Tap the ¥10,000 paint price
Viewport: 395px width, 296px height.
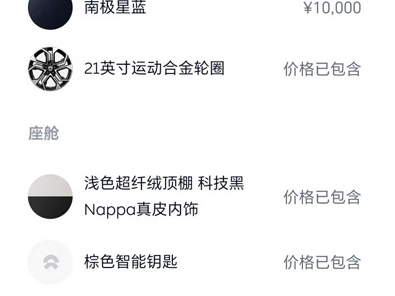coord(332,8)
